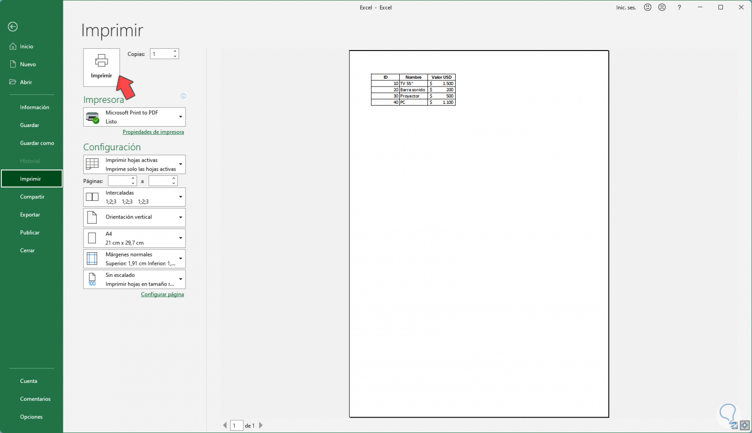Viewport: 752px width, 433px height.
Task: Open Excel Opciones
Action: 31,417
